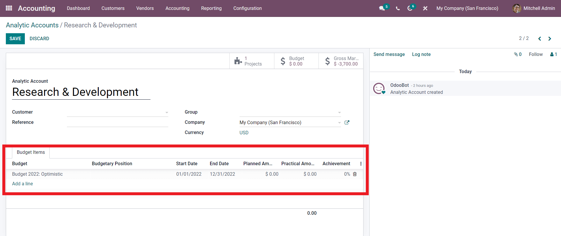Image resolution: width=561 pixels, height=236 pixels.
Task: Expand the Group dropdown
Action: click(x=339, y=112)
